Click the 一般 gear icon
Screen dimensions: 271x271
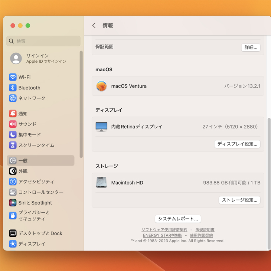click(x=13, y=161)
